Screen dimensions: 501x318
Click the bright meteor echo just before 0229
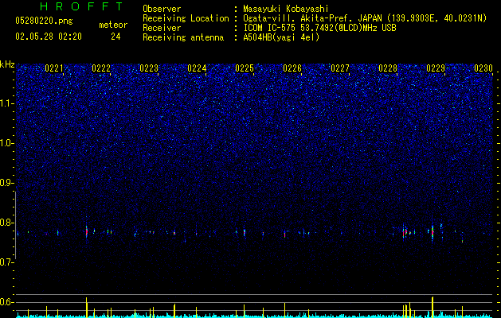433,232
